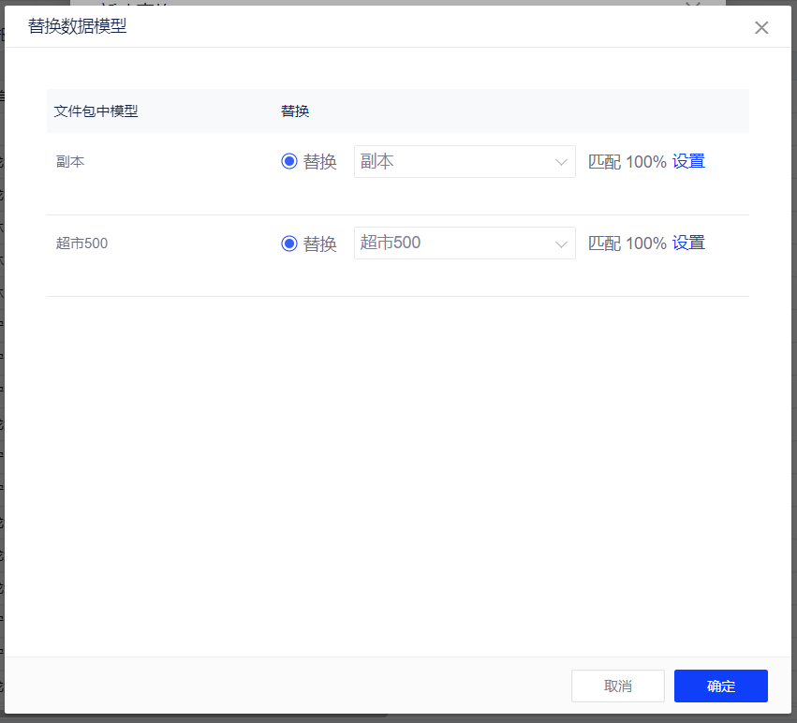Open the 超市500 replacement model combo box

[454, 243]
